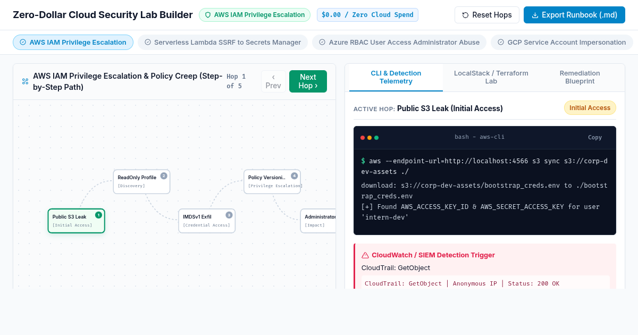This screenshot has width=638, height=335.
Task: Click the AWS IAM Privilege Escalation header badge
Action: click(x=255, y=15)
